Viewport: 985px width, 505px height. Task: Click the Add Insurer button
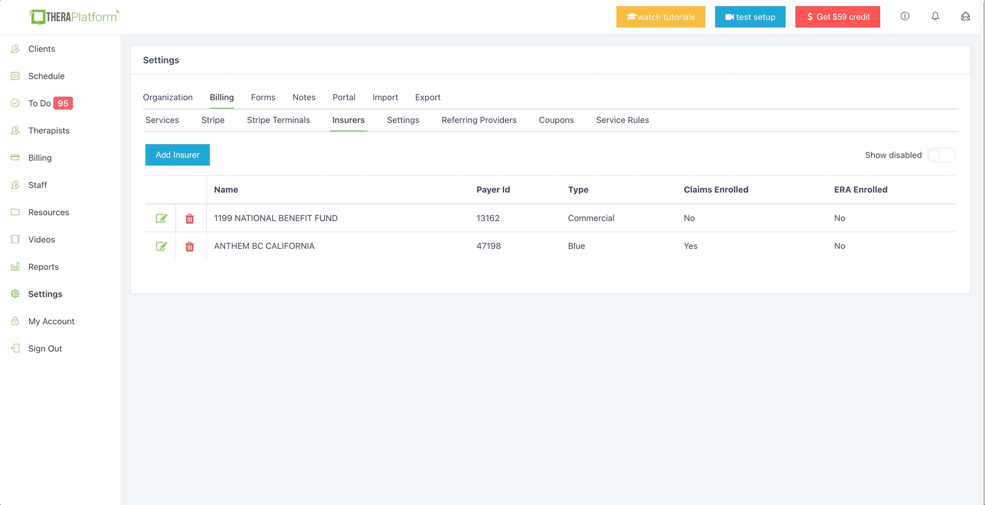177,155
